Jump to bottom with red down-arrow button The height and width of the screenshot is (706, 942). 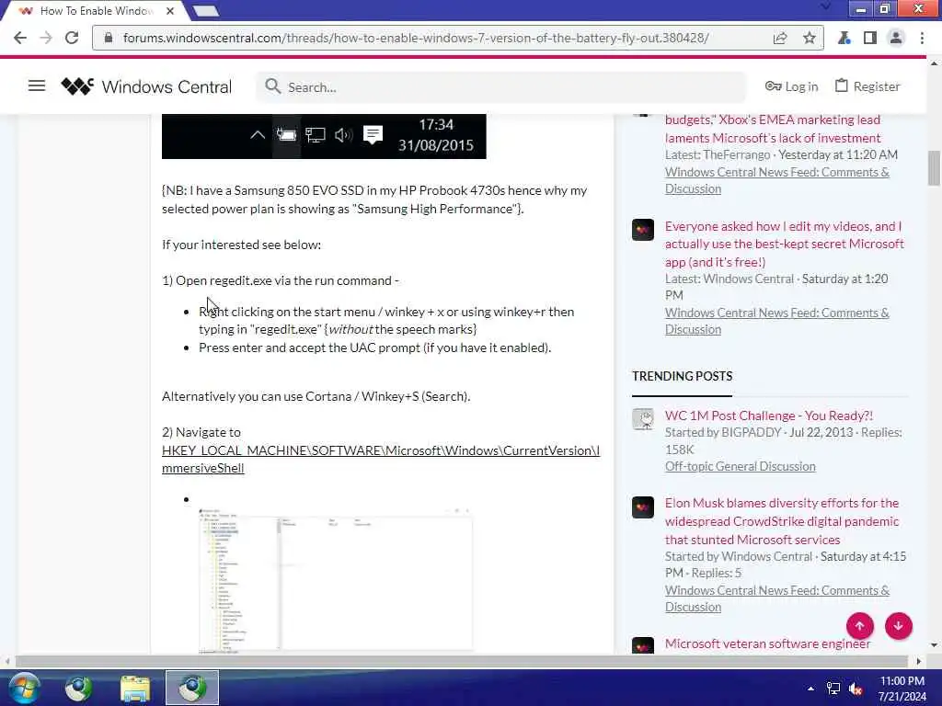898,625
